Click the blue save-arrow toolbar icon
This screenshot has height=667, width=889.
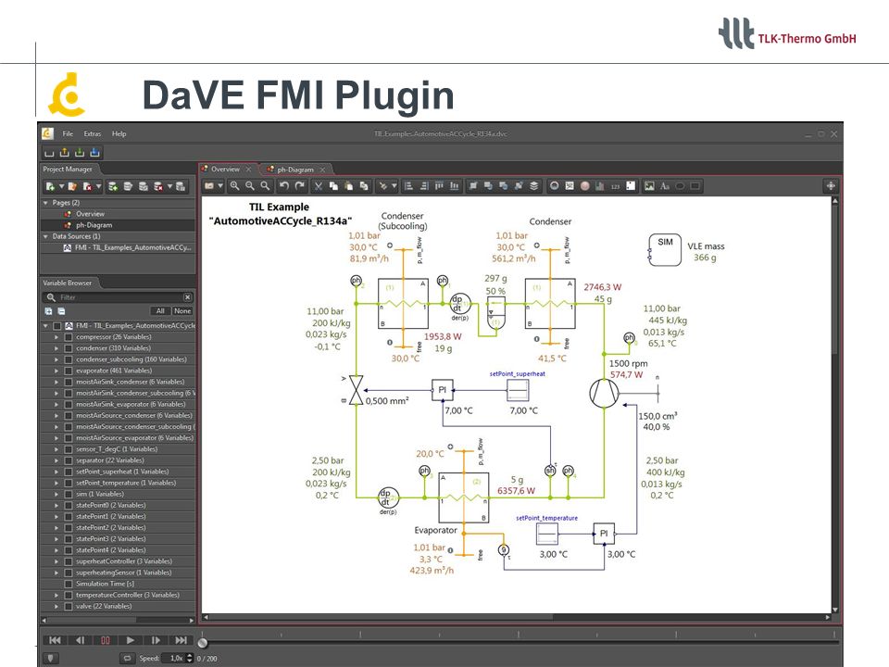tap(94, 152)
